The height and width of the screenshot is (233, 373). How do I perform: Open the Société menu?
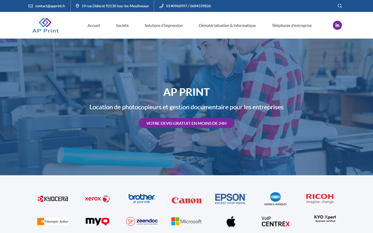[x=122, y=26]
